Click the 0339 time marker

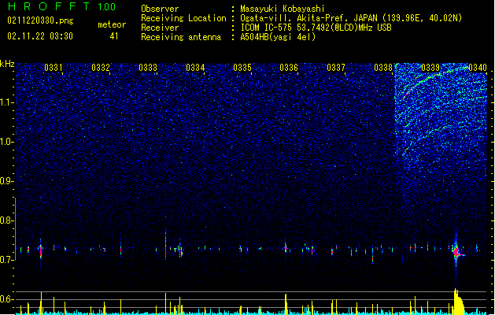430,68
